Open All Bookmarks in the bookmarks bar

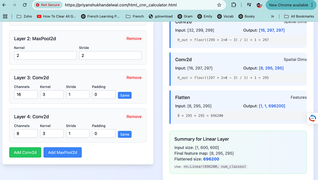point(299,16)
